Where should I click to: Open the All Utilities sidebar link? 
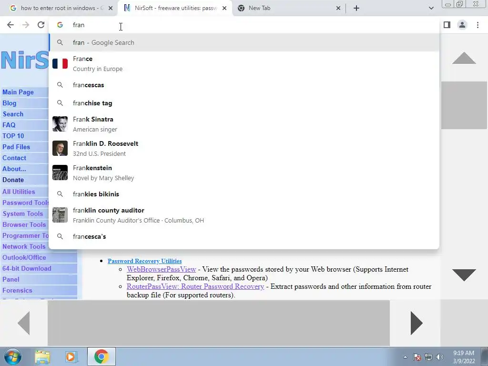19,192
